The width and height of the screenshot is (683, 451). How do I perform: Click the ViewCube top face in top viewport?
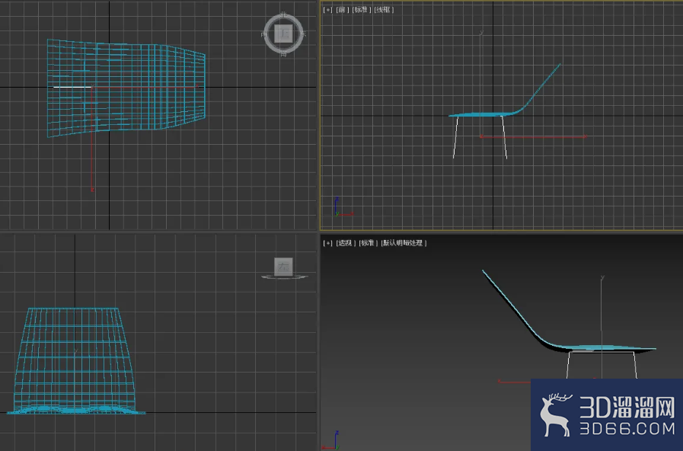283,34
